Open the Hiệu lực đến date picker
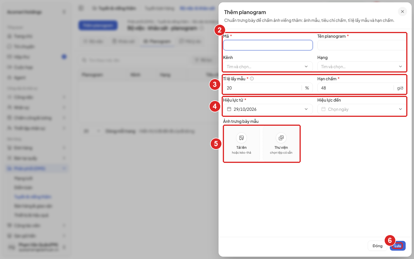This screenshot has height=259, width=414. coord(362,109)
